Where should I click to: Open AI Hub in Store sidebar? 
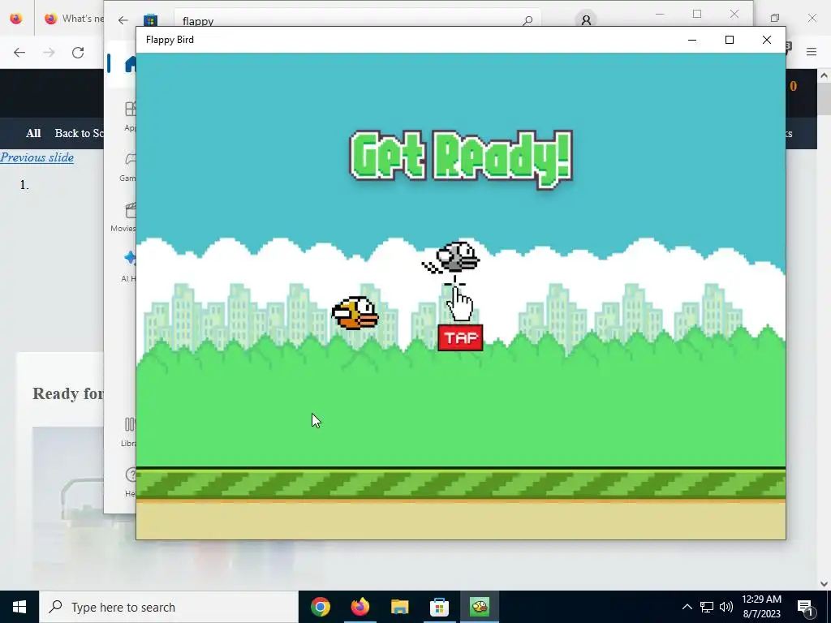click(x=130, y=266)
